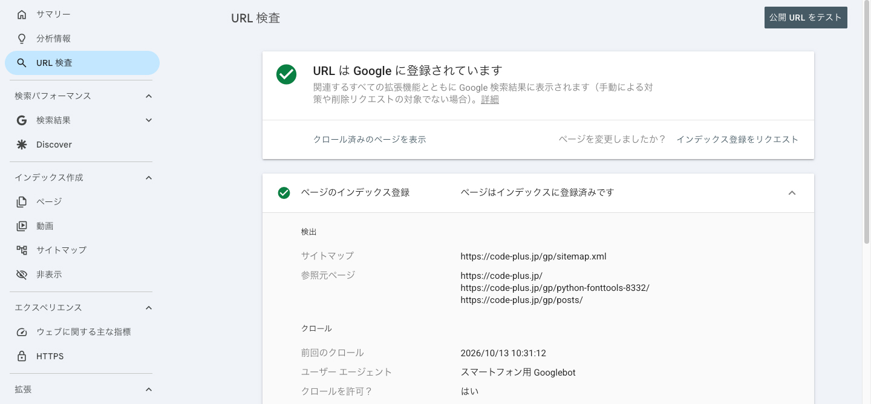The width and height of the screenshot is (871, 404).
Task: Open the サイトマップ page
Action: 82,250
